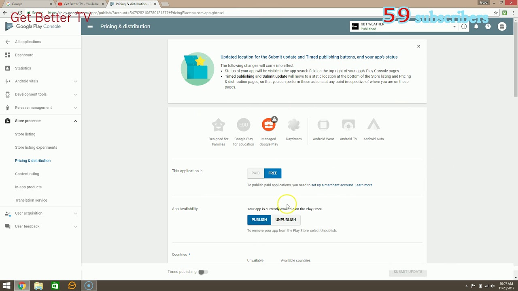Click the User feedback chat icon
Screen dimensions: 518x291
[7, 227]
